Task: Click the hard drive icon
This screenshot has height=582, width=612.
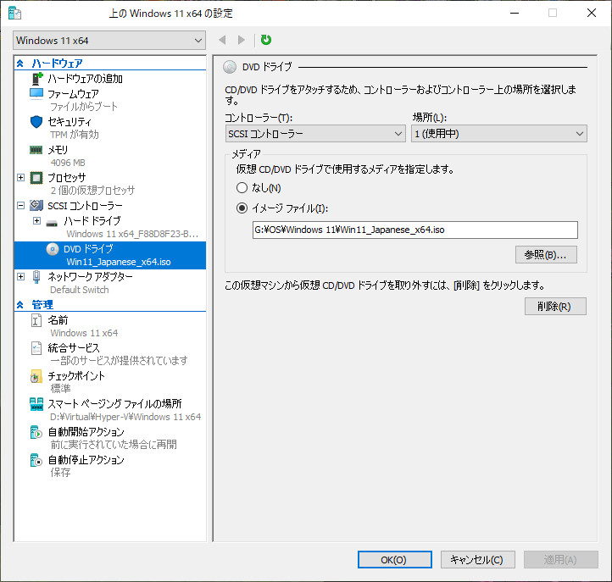Action: pyautogui.click(x=52, y=224)
